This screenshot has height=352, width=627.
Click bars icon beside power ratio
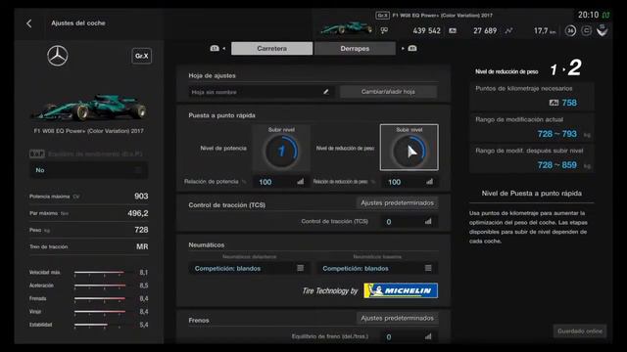301,182
